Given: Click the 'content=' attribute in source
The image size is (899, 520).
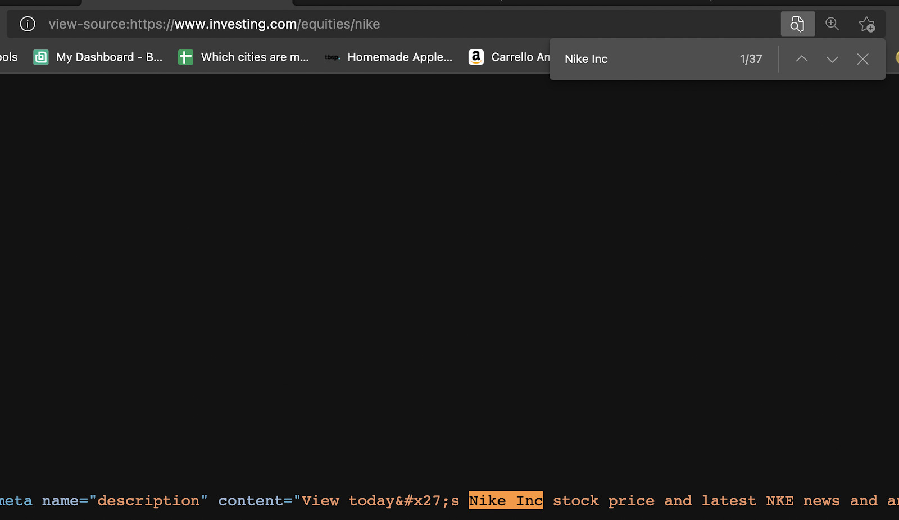Looking at the screenshot, I should [x=255, y=500].
